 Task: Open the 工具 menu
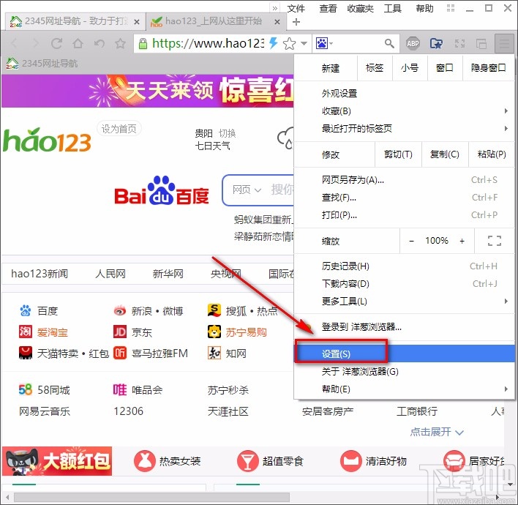392,8
